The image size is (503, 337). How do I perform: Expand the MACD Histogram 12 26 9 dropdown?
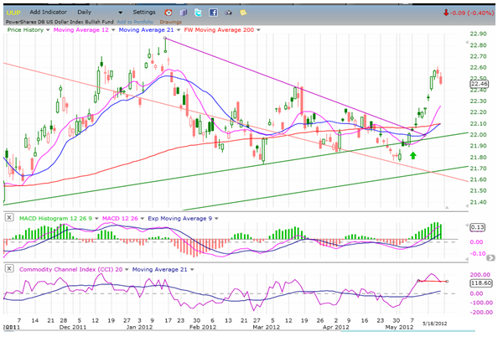(96, 218)
